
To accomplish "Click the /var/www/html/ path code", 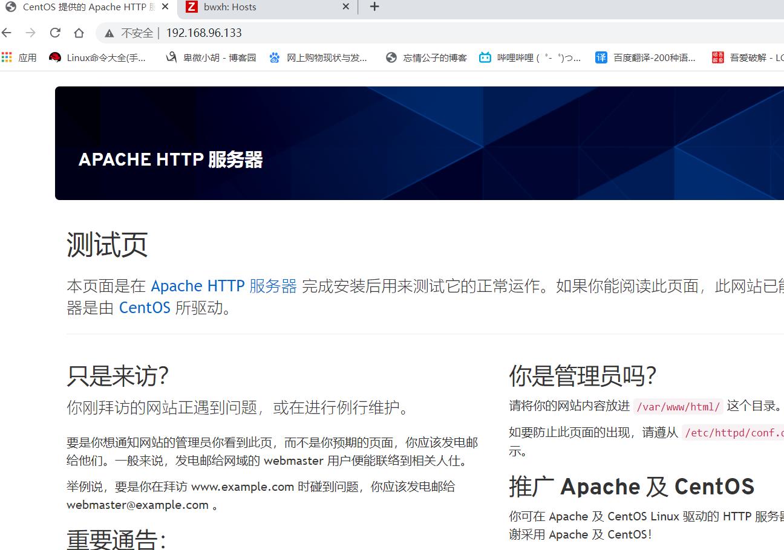I will [678, 407].
